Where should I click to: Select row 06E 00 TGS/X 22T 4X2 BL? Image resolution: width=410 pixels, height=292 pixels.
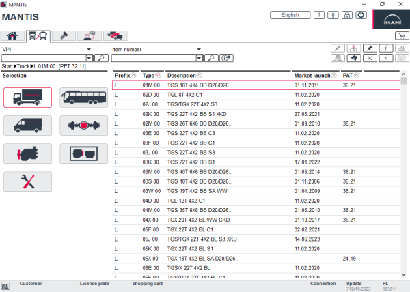[256, 268]
